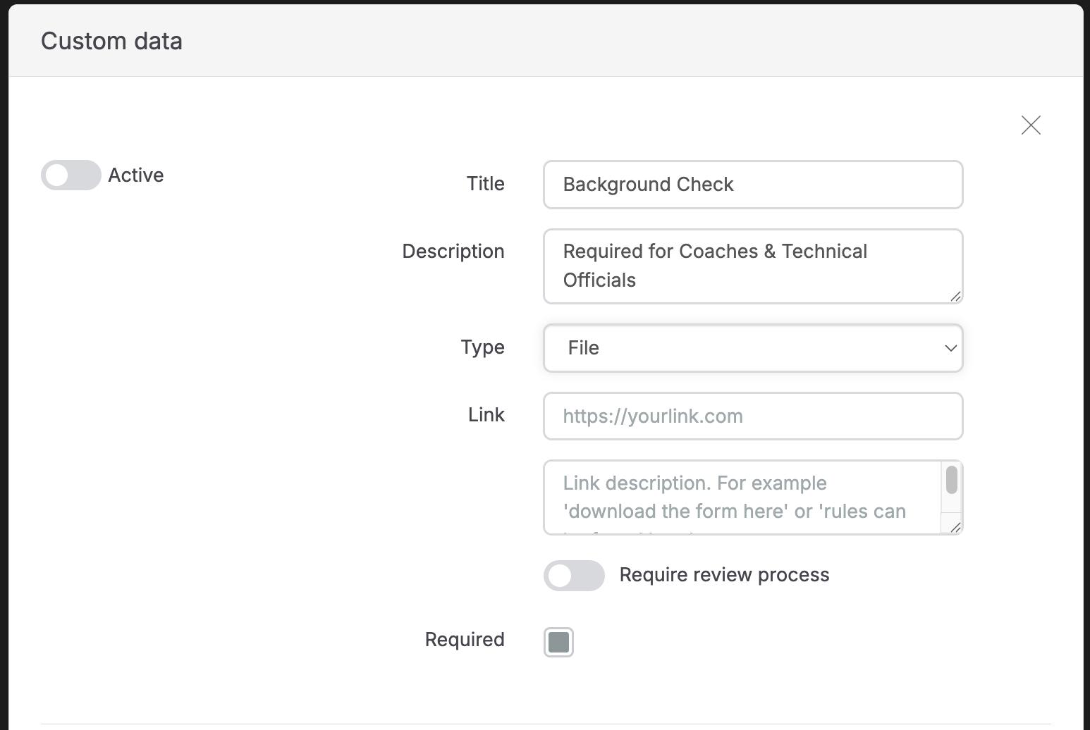Viewport: 1090px width, 730px height.
Task: Turn on Require review process switch
Action: [x=574, y=576]
